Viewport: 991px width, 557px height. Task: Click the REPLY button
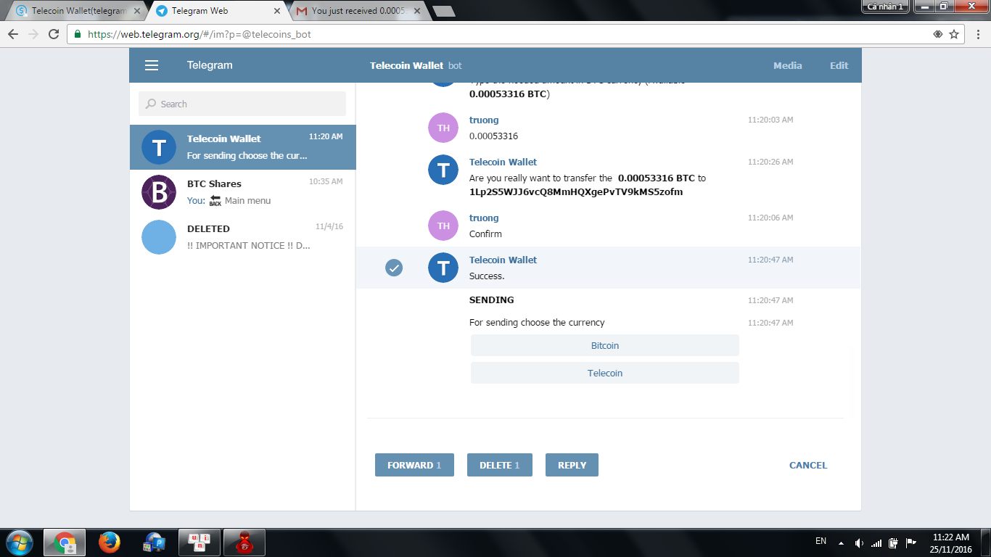tap(572, 465)
